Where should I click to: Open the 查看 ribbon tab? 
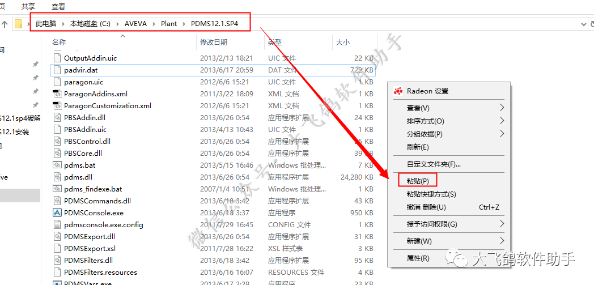[x=58, y=6]
